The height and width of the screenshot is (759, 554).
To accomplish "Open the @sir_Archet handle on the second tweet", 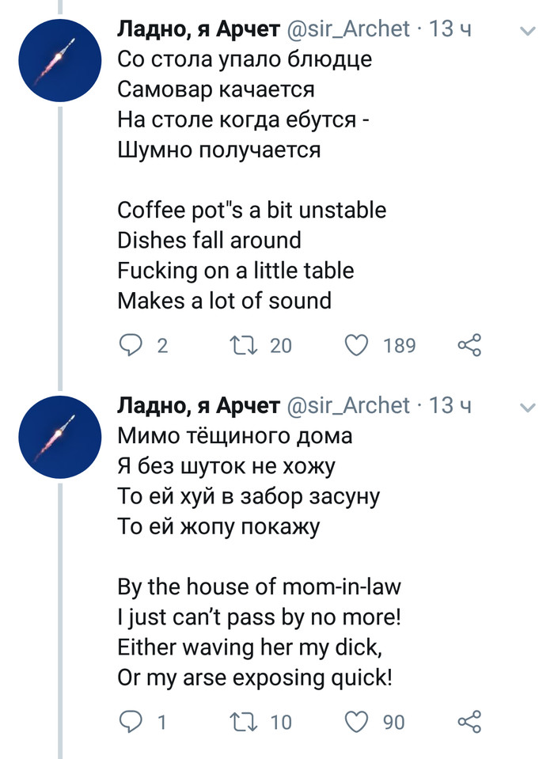I will [347, 406].
